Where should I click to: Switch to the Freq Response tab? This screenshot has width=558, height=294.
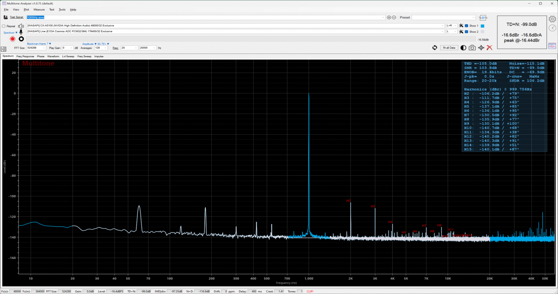point(25,57)
